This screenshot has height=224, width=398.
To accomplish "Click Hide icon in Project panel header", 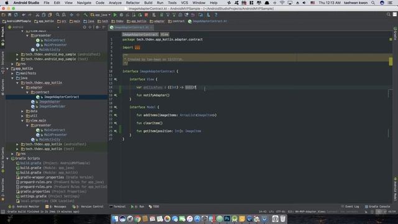I will (104, 27).
